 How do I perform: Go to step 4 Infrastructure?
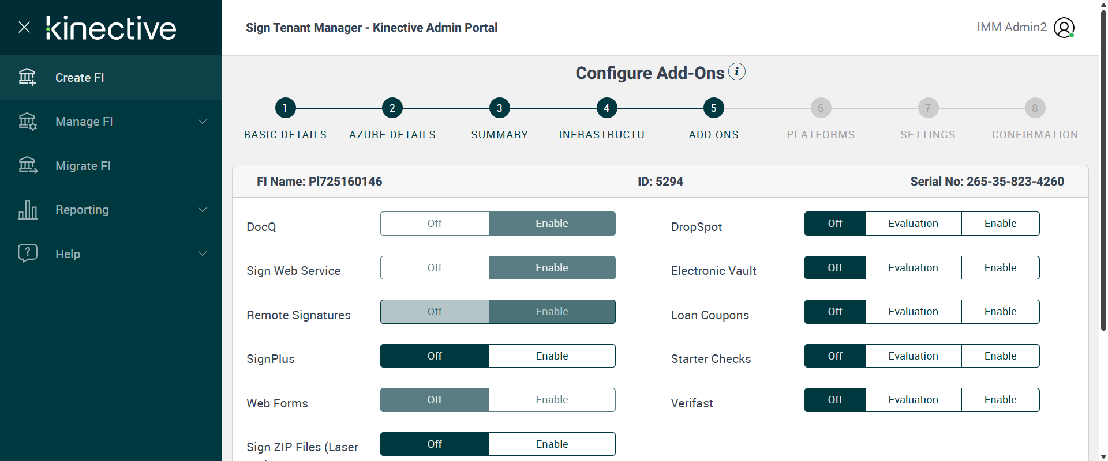point(607,108)
